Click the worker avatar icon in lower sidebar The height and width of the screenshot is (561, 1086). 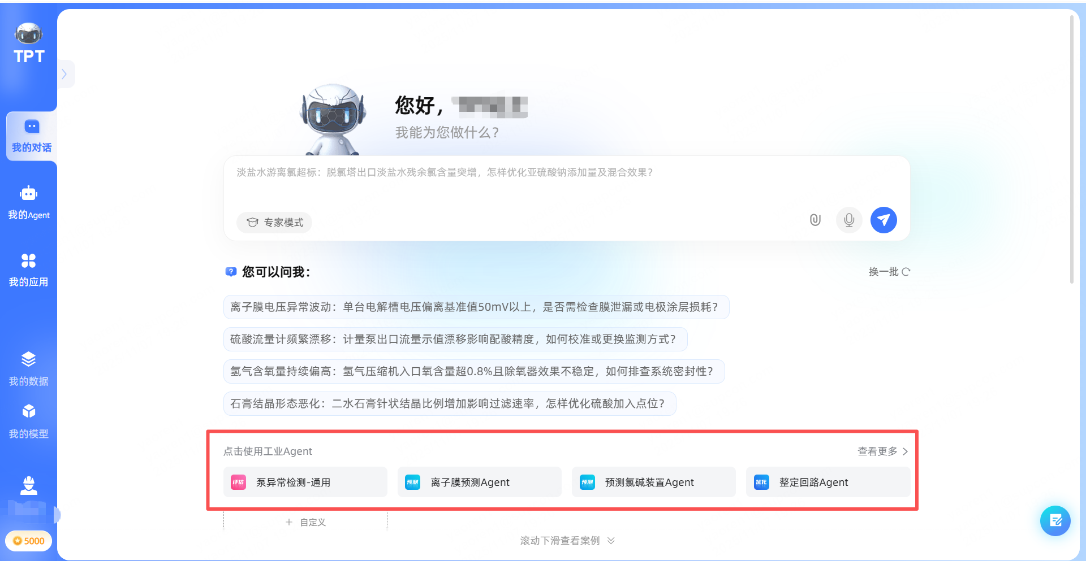click(28, 485)
